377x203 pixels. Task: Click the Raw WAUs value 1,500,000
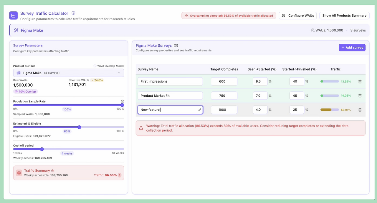[x=23, y=85]
